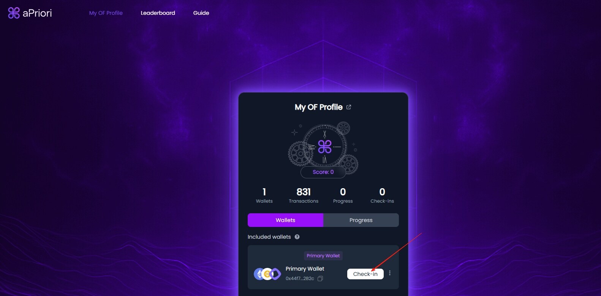Viewport: 601px width, 296px height.
Task: Click the 0 Check-ins stat
Action: pyautogui.click(x=382, y=195)
